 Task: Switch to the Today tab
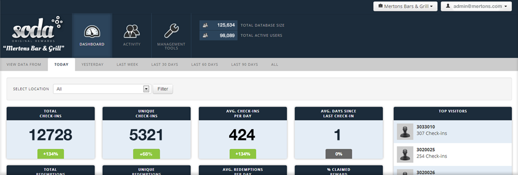point(61,64)
